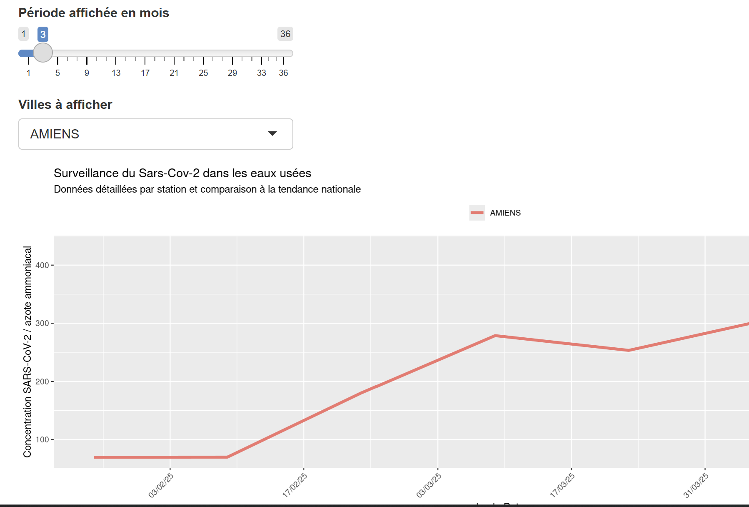Click the red AMIENS legend swatch
749x507 pixels.
(x=477, y=213)
